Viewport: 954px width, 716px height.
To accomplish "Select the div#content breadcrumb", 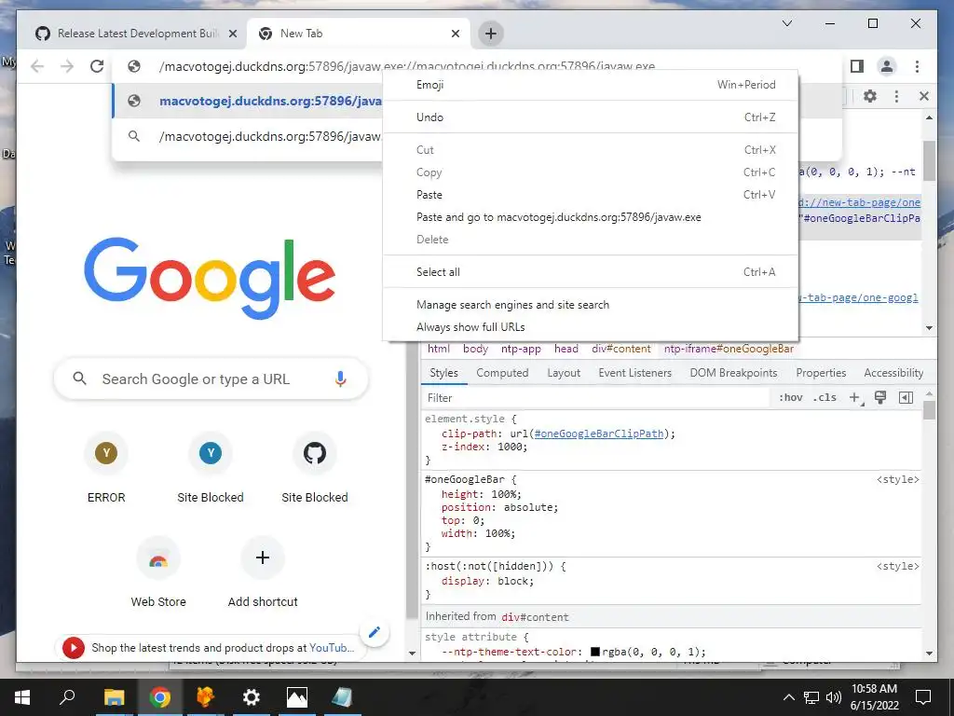I will coord(620,349).
